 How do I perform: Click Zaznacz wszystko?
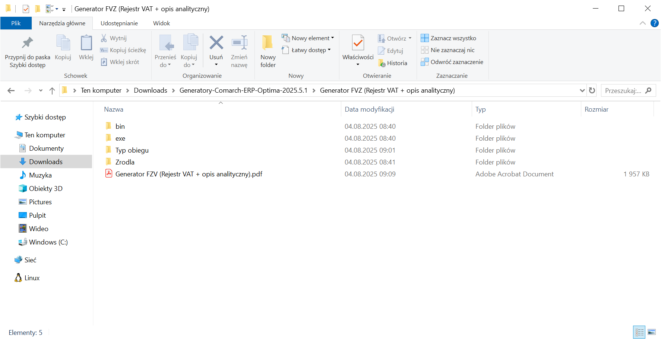pos(449,38)
